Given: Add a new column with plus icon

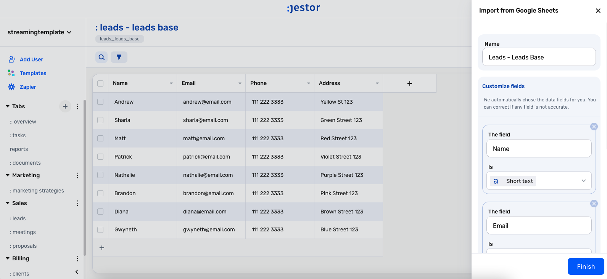Looking at the screenshot, I should coord(410,83).
